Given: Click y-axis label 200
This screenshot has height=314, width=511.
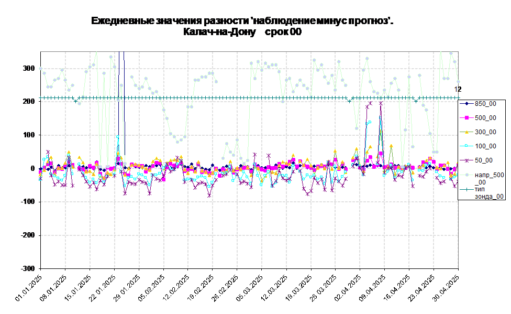Looking at the screenshot, I should (28, 102).
